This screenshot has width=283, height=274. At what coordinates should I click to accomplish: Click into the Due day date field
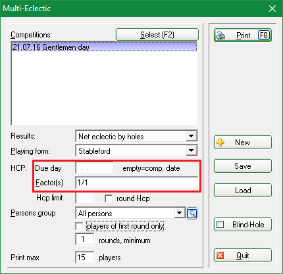[x=95, y=168]
